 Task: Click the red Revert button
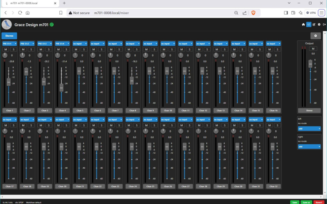click(x=319, y=202)
